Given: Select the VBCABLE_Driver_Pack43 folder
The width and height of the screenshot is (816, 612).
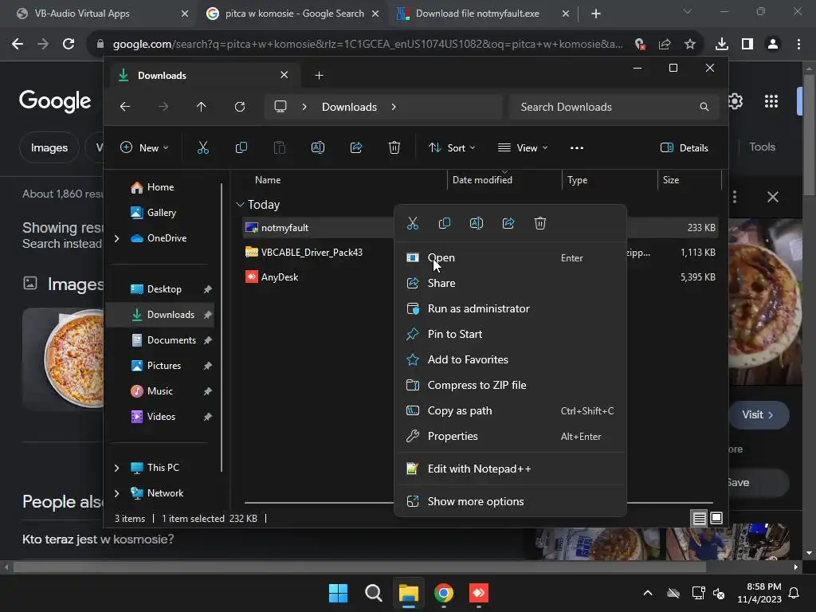Looking at the screenshot, I should pos(312,253).
